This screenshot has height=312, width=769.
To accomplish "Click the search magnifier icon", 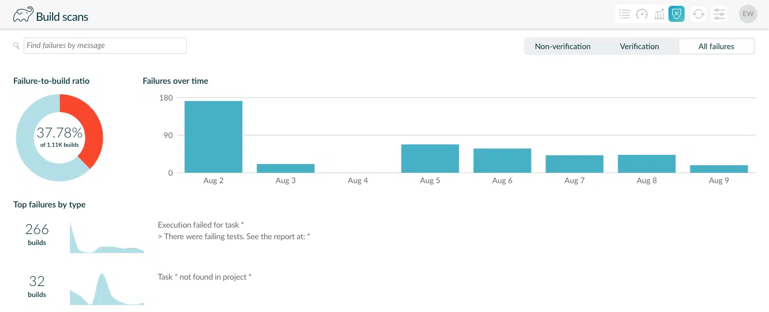I will (16, 46).
